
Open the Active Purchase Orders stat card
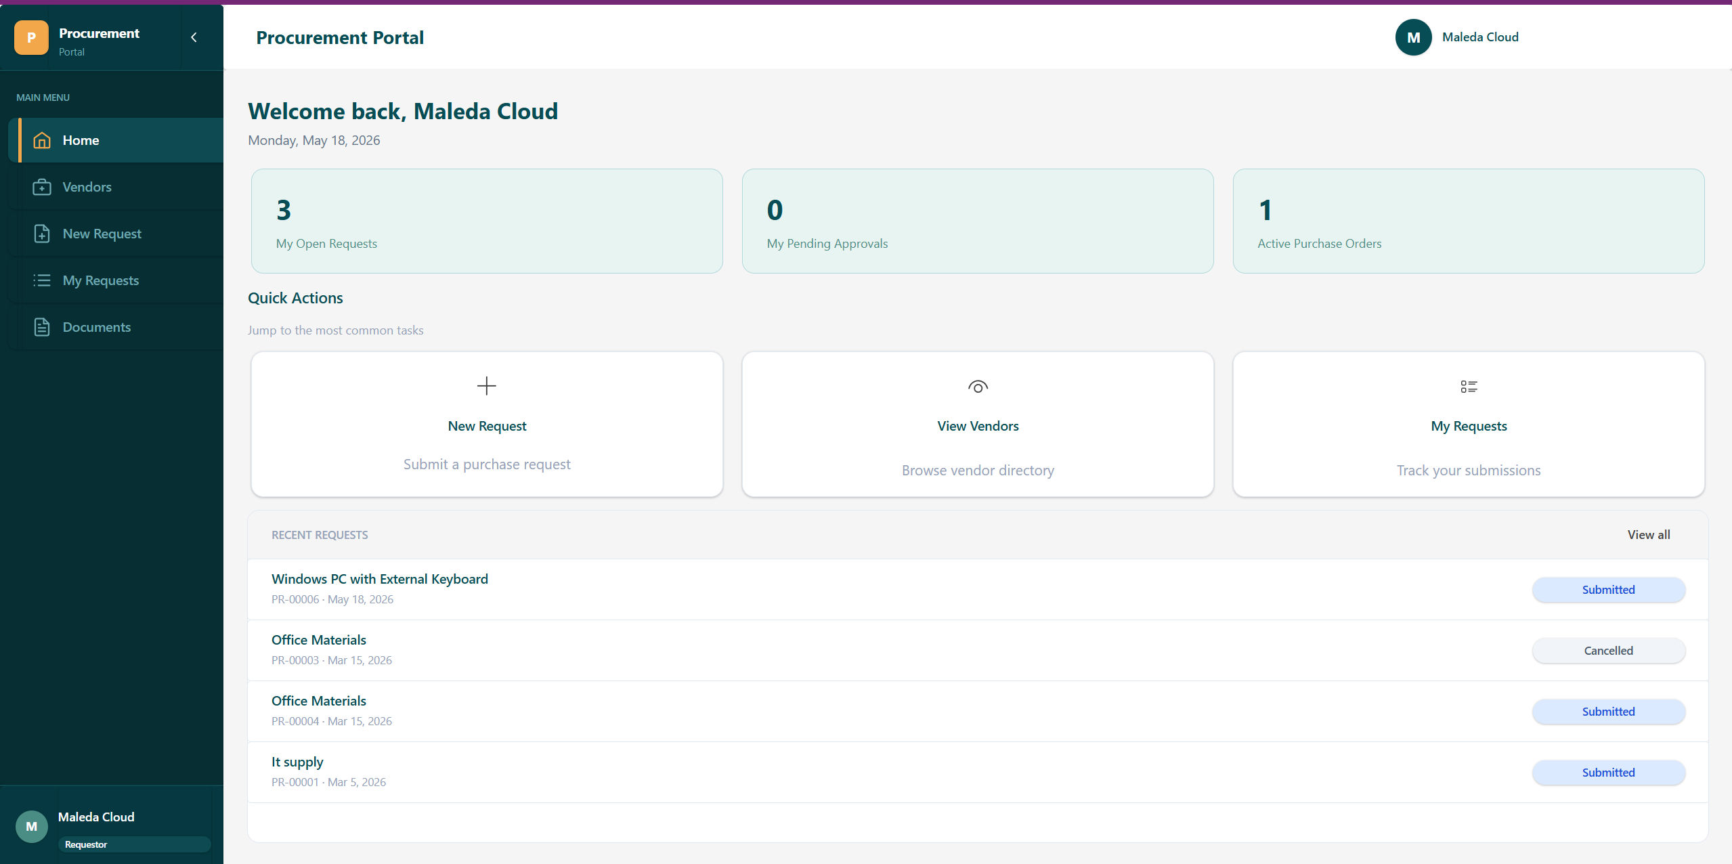click(x=1469, y=221)
